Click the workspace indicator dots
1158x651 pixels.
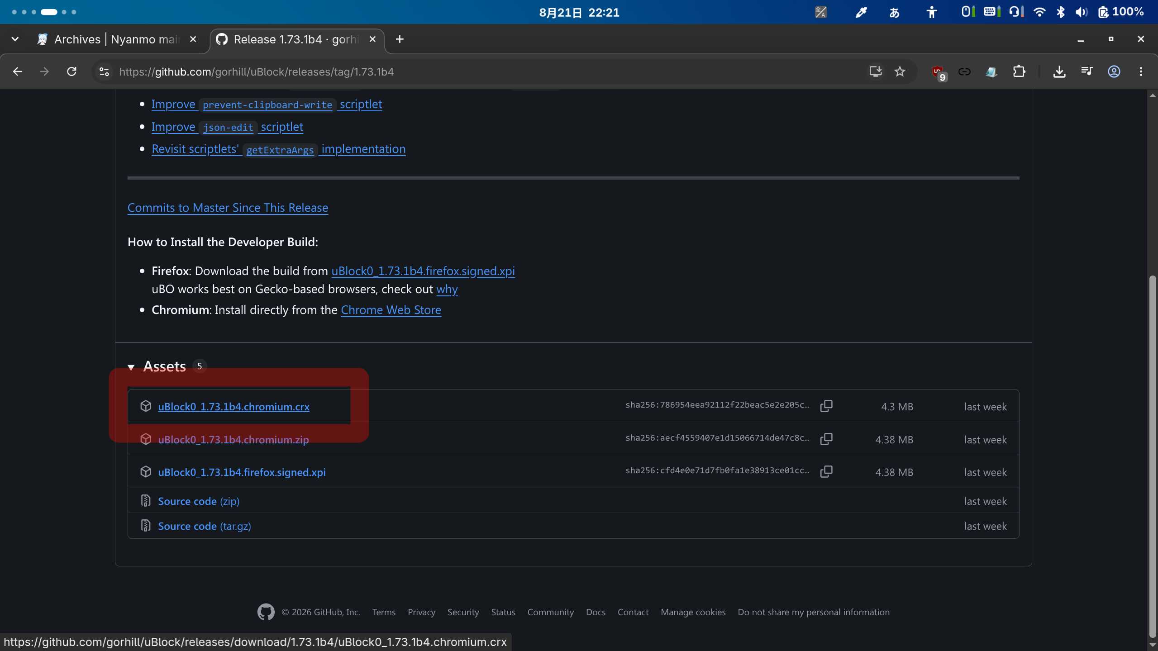pyautogui.click(x=44, y=12)
